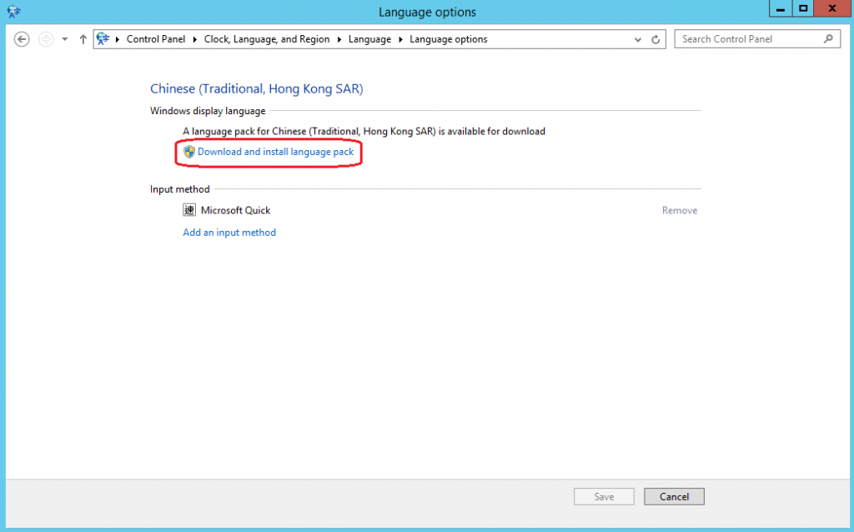Click the window title bar language icon
The height and width of the screenshot is (532, 854).
tap(13, 11)
